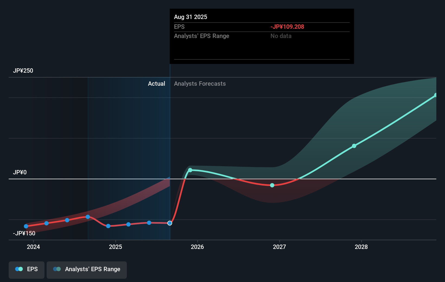The width and height of the screenshot is (445, 282).
Task: Switch to the Analysts Forecasts section
Action: click(x=200, y=84)
